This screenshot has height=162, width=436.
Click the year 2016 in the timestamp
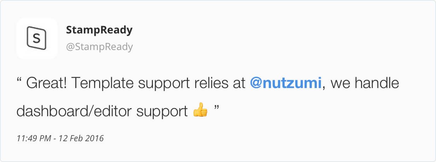(95, 138)
